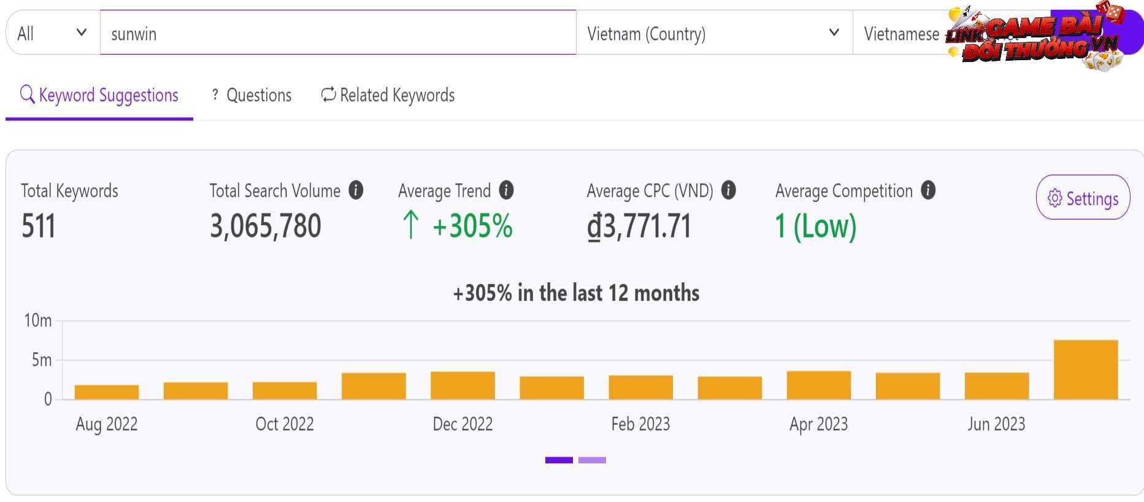1144x502 pixels.
Task: Click the ₫3,771.71 average CPC value
Action: tap(639, 226)
